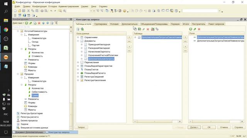Switch to Документ Дополнительные window tab at bottom

[29, 132]
